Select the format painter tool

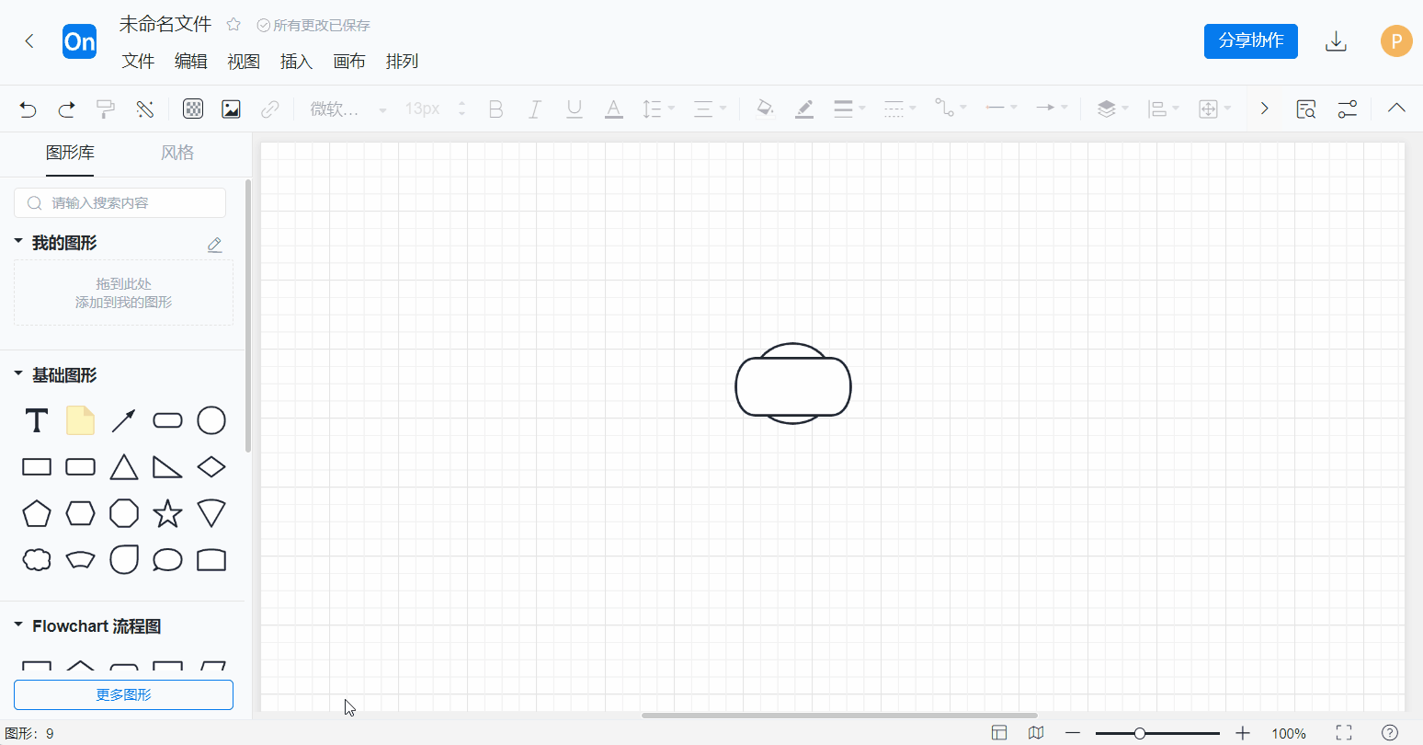[106, 109]
